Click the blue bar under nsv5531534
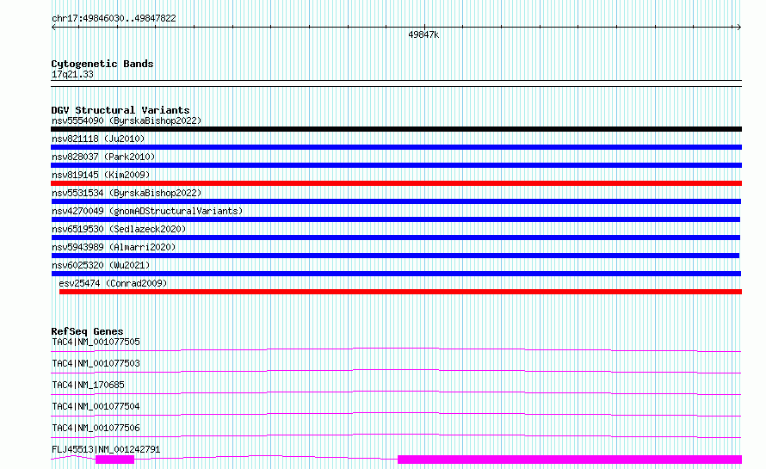Screen dimensions: 766x469 pyautogui.click(x=396, y=201)
